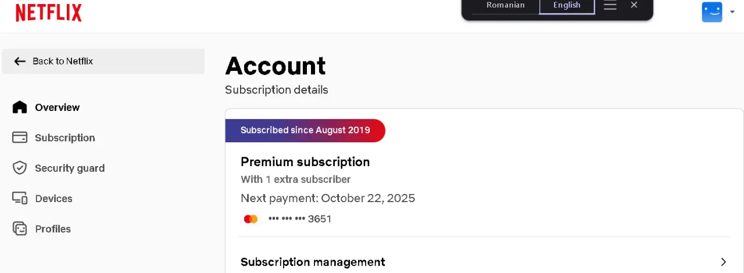Expand Subscription management chevron
The image size is (744, 273).
point(724,262)
